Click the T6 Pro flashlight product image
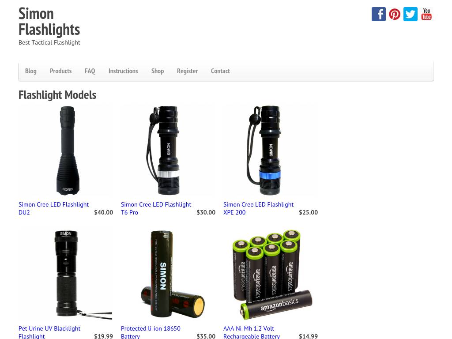This screenshot has width=452, height=339. point(168,151)
